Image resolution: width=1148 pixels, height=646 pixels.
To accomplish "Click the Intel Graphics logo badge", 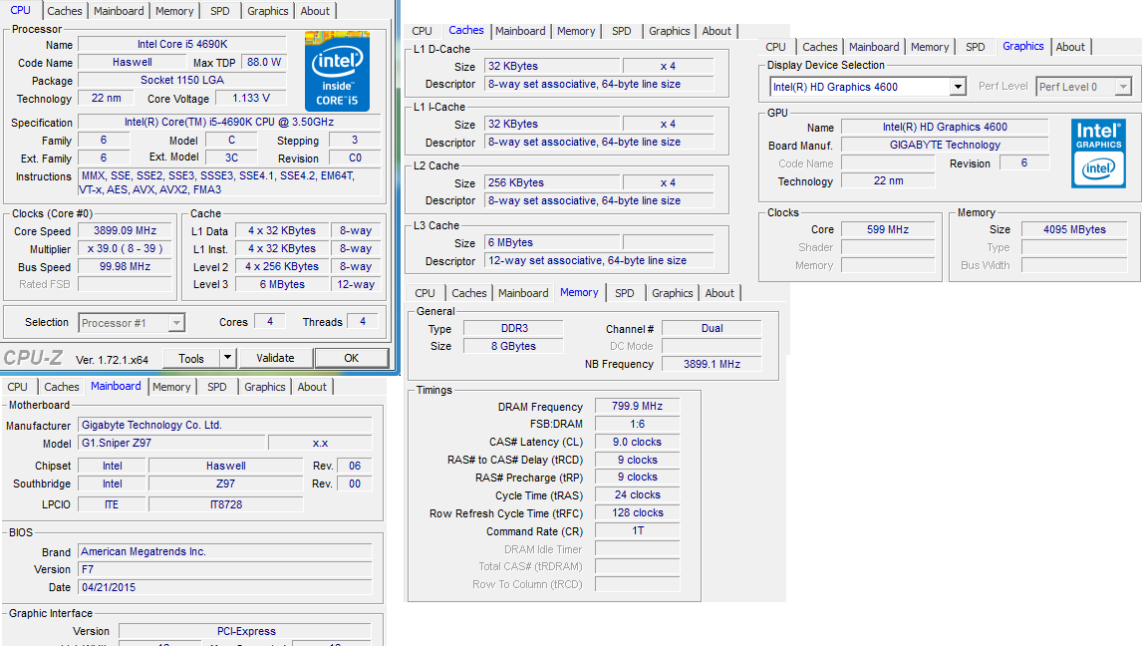I will click(x=1098, y=154).
